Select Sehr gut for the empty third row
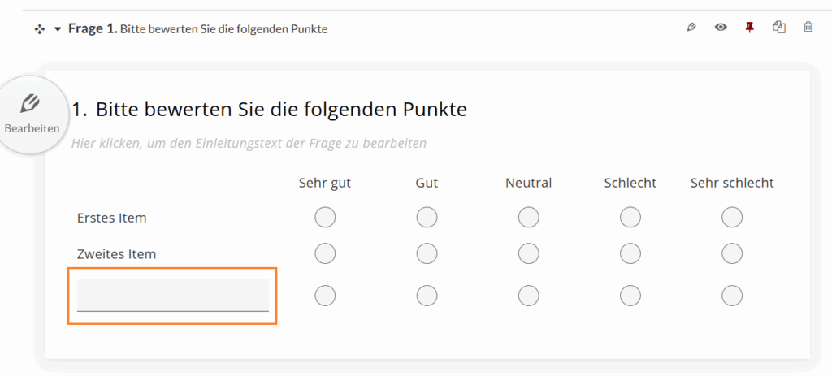Image resolution: width=832 pixels, height=376 pixels. (x=325, y=296)
